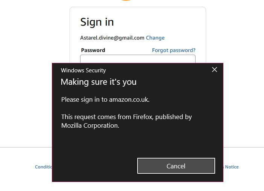The height and width of the screenshot is (191, 264).
Task: Open the Notice footer link
Action: pos(231,167)
